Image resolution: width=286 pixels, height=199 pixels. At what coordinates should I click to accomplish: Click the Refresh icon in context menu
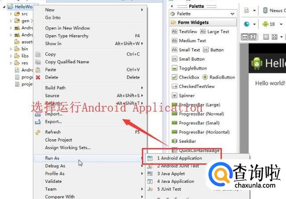(38, 132)
